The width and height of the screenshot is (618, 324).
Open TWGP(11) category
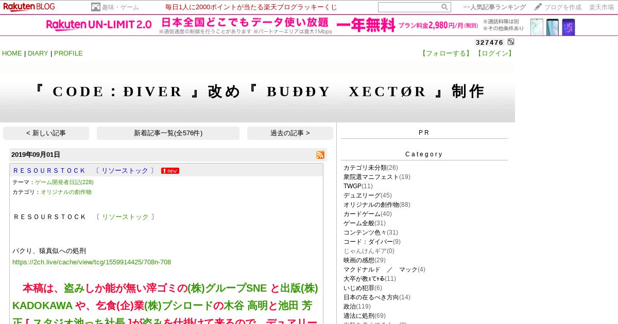point(358,186)
